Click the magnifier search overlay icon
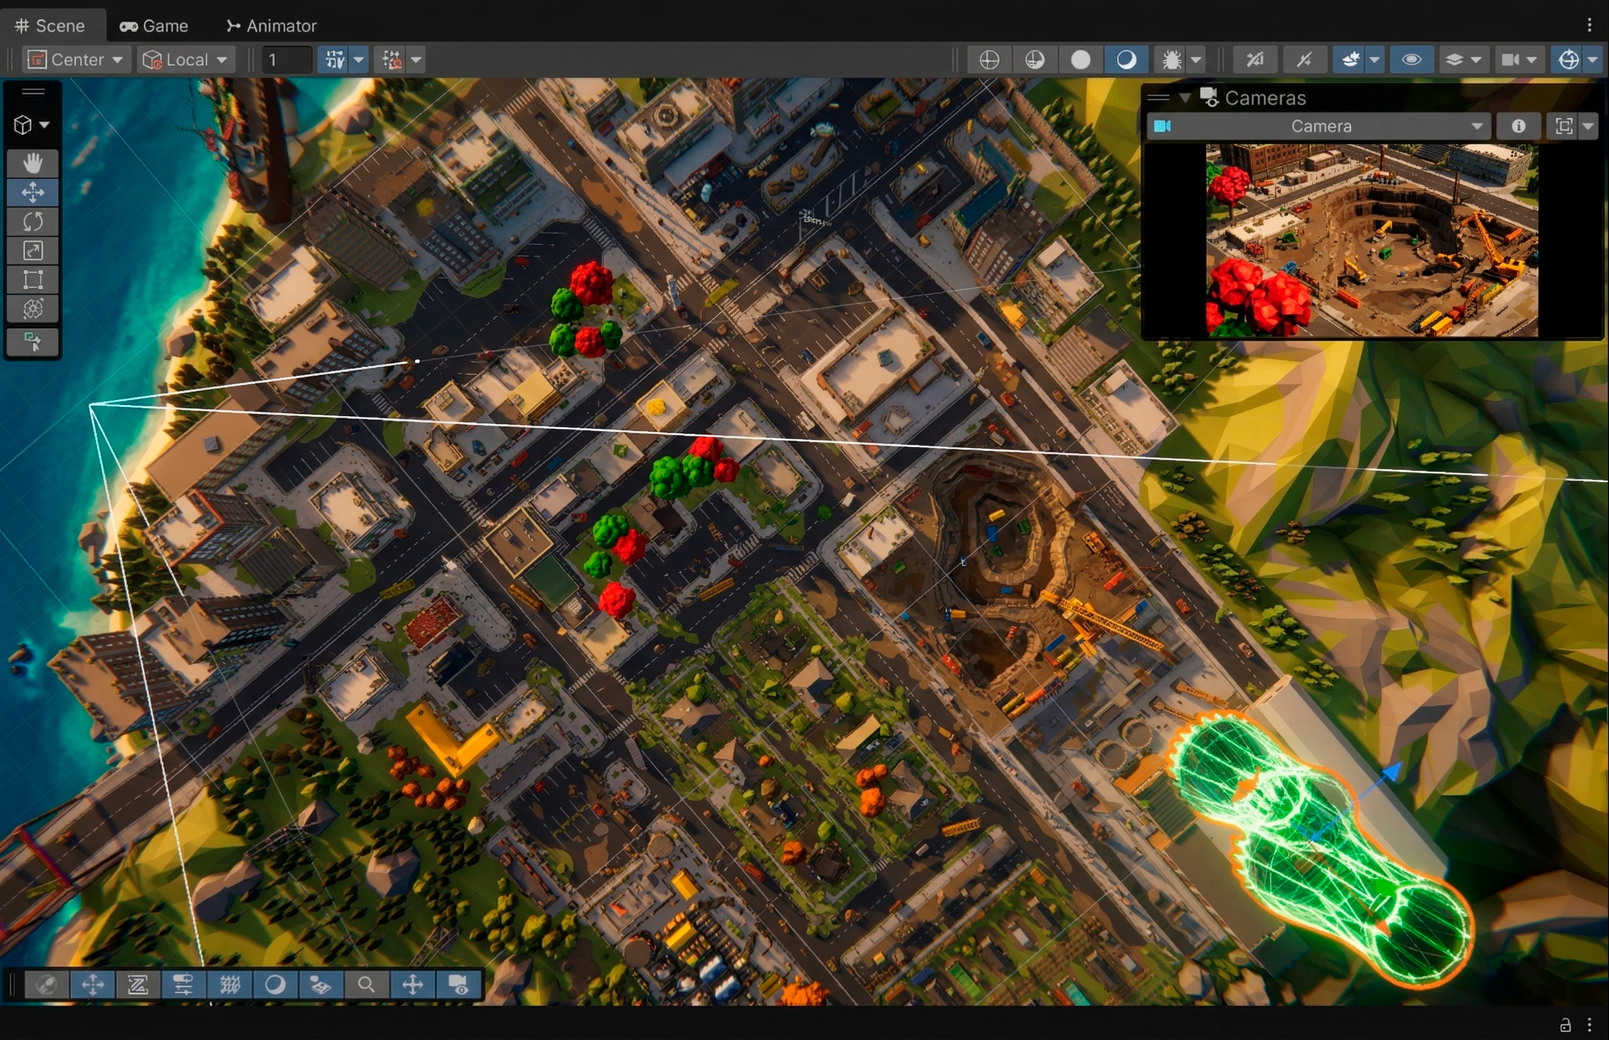Image resolution: width=1609 pixels, height=1040 pixels. [x=366, y=984]
